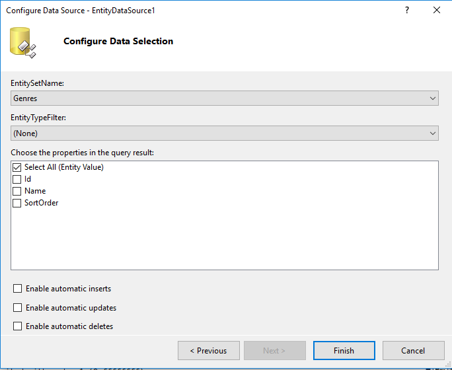Go back with the Previous button
Image resolution: width=452 pixels, height=370 pixels.
(208, 351)
